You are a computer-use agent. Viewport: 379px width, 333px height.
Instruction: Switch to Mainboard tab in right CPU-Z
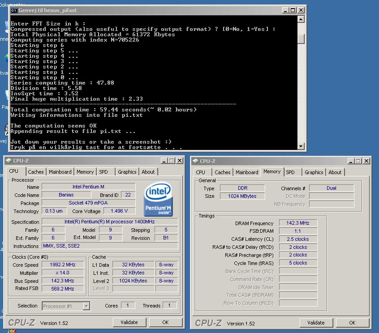click(247, 172)
